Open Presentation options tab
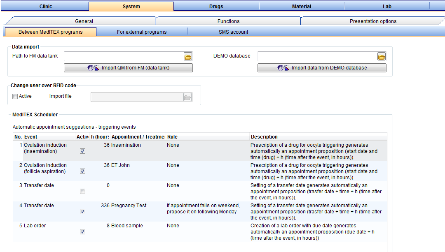The height and width of the screenshot is (252, 445). click(373, 21)
